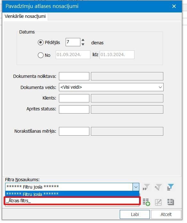Click the Aprites statuss code field
The image size is (187, 223).
[x=74, y=109]
